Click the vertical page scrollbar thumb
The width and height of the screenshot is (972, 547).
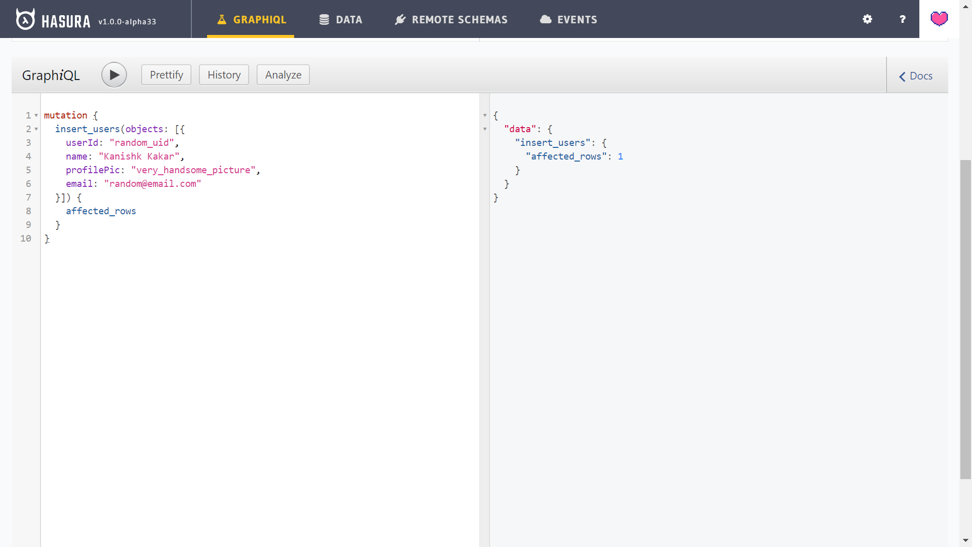(965, 319)
